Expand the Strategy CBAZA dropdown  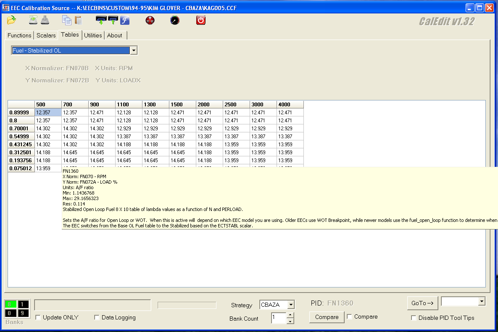click(x=290, y=305)
